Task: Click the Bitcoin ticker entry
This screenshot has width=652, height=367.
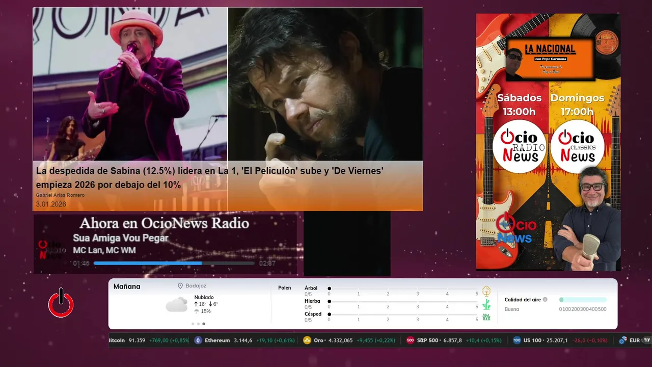Action: (x=149, y=340)
